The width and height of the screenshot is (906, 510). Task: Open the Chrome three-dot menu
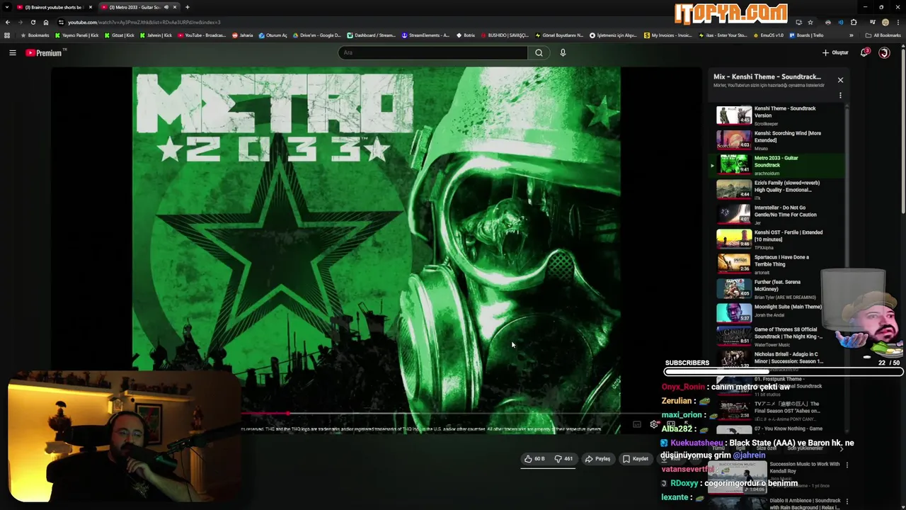[898, 22]
